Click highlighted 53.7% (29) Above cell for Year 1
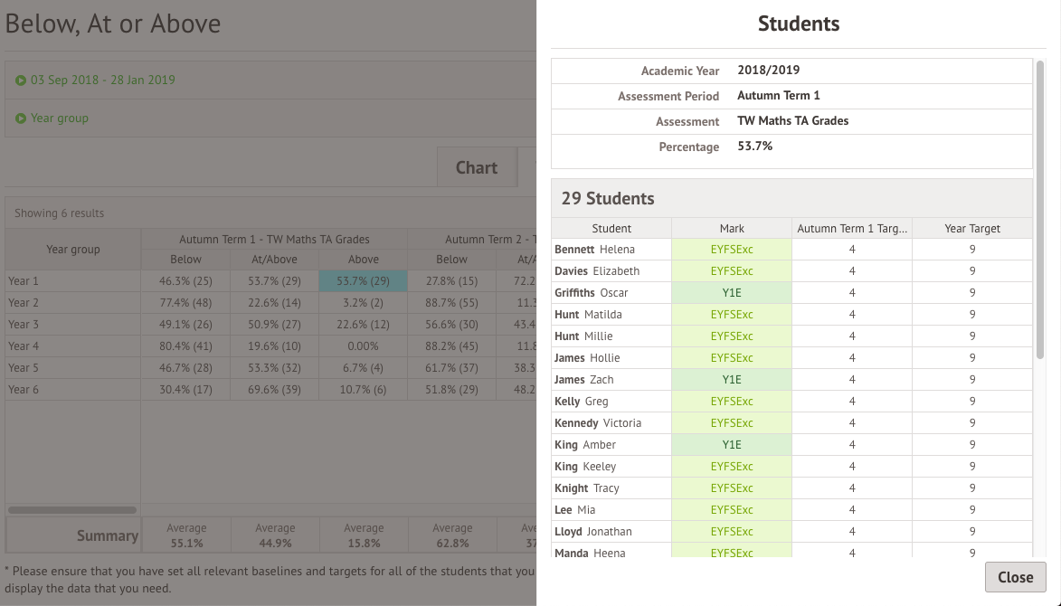Screen dimensions: 1061x606 pos(364,281)
